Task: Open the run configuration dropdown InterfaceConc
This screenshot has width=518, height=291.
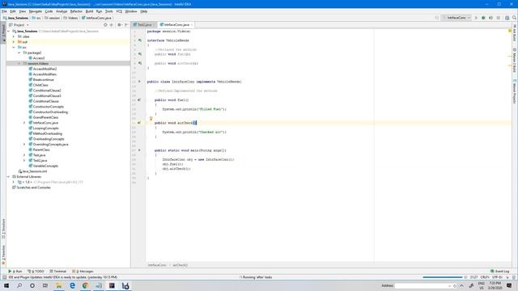Action: (x=458, y=18)
